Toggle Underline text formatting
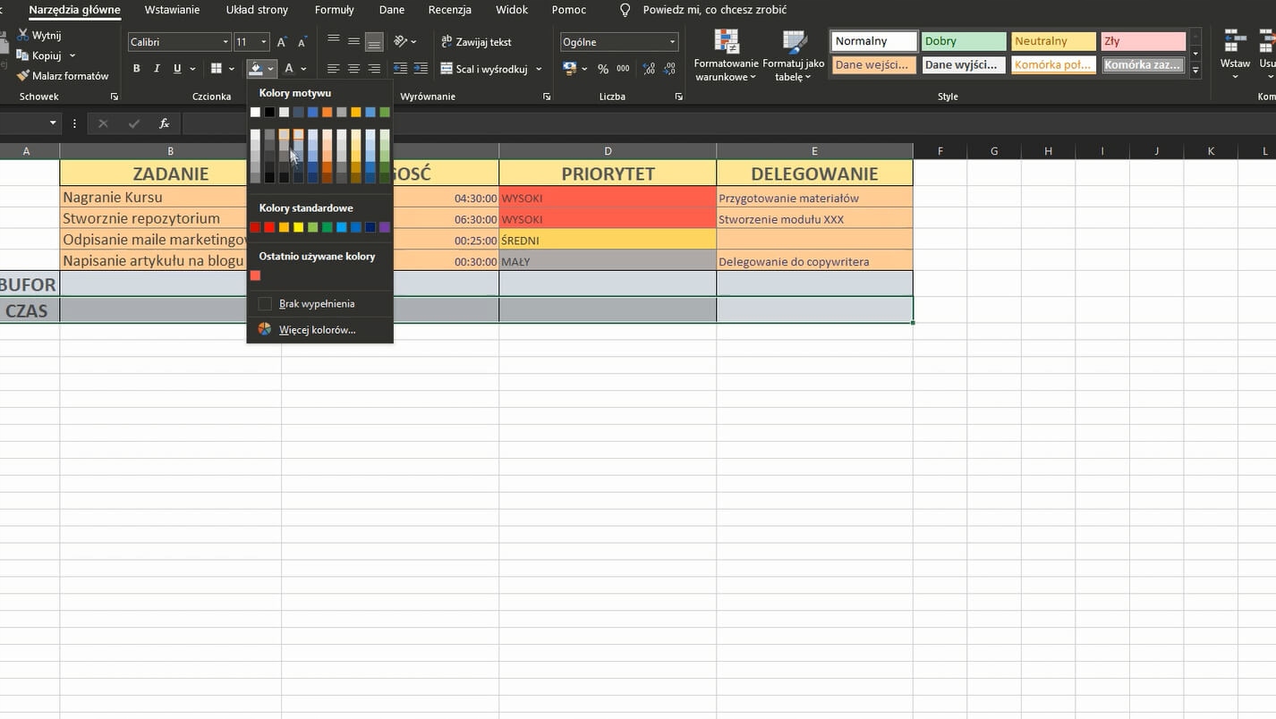This screenshot has width=1276, height=719. click(x=177, y=69)
